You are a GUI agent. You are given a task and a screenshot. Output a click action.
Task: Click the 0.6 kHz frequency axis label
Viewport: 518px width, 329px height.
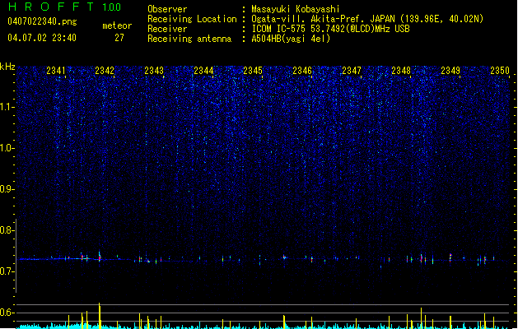(x=7, y=313)
